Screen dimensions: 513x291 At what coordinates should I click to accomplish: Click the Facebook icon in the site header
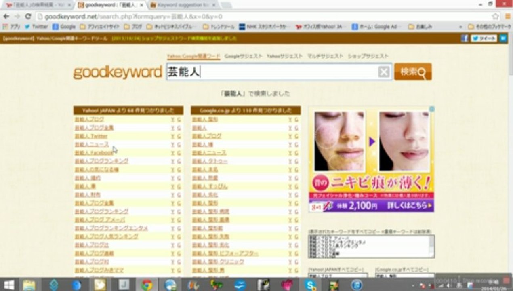pyautogui.click(x=465, y=38)
